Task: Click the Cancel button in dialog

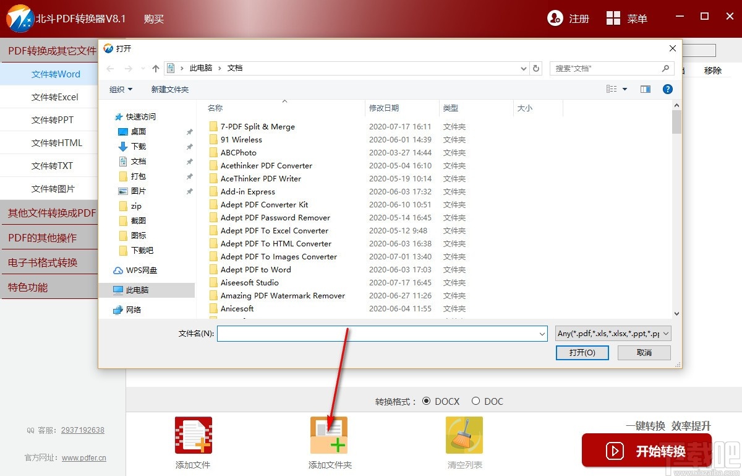Action: (644, 352)
